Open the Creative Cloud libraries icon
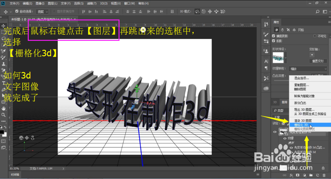Viewport: 331px width, 179px height. point(266,88)
